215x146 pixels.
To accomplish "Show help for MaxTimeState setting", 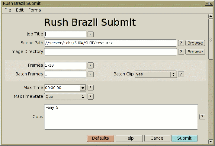I will pos(91,97).
